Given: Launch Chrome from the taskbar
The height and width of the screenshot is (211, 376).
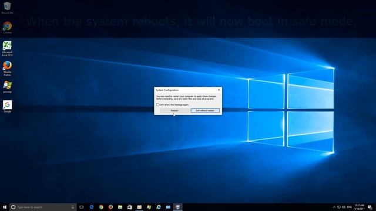Looking at the screenshot, I should pyautogui.click(x=101, y=207).
